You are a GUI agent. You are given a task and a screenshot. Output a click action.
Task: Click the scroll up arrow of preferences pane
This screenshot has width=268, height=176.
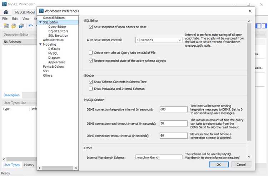tap(249, 21)
